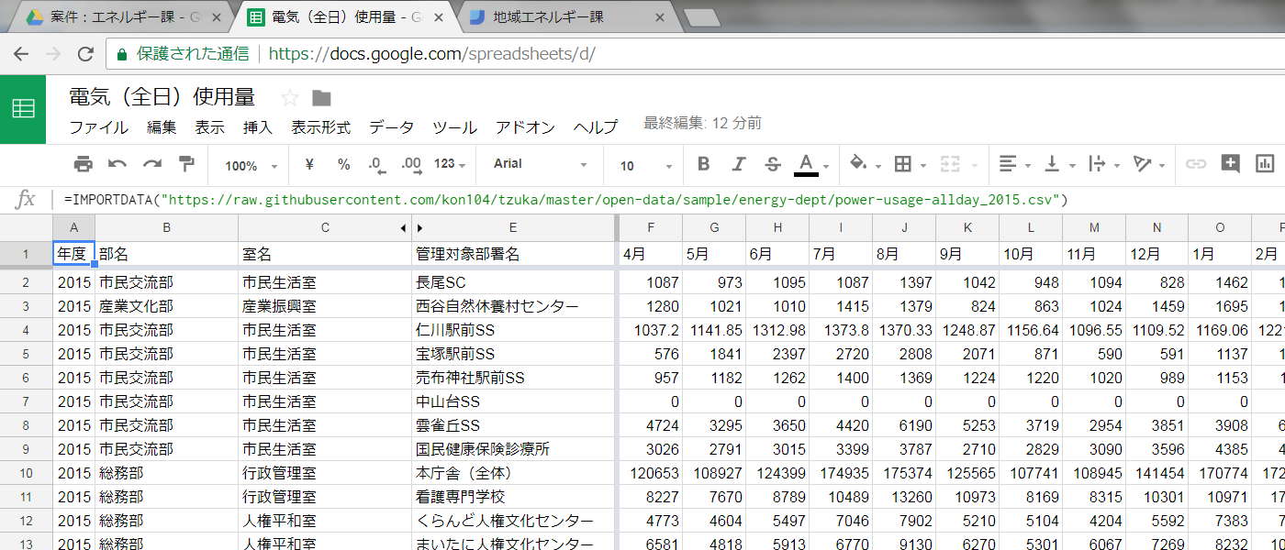Image resolution: width=1285 pixels, height=550 pixels.
Task: Open the horizontal align dropdown
Action: coord(1013,165)
